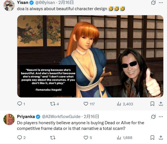Bookmark Yisan's tweet

[x=152, y=104]
